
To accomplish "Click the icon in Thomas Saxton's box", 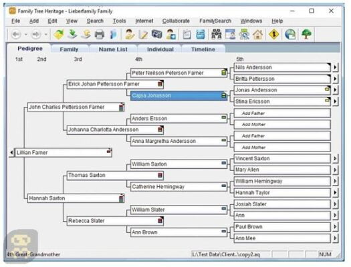I will point(160,175).
